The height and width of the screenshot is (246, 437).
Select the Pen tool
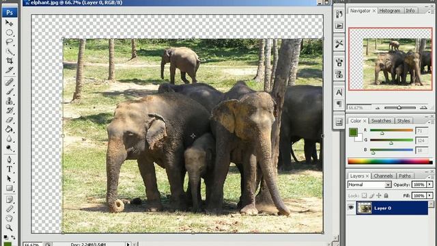coord(9,159)
